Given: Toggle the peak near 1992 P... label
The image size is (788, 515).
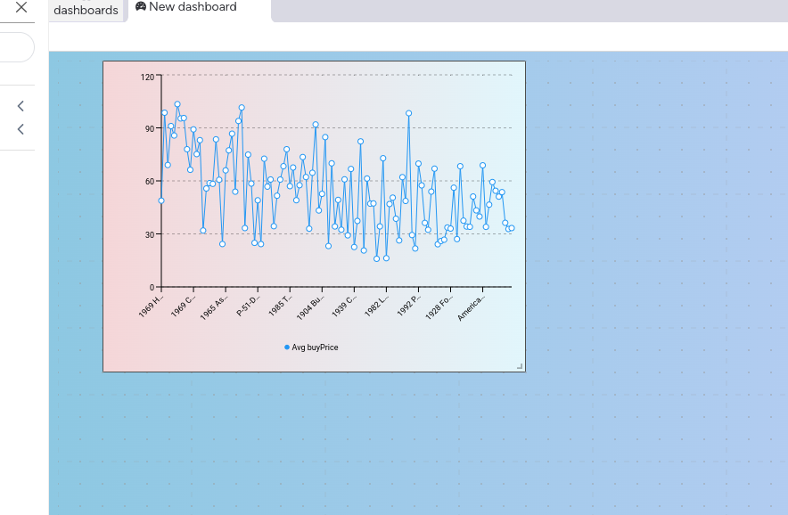Looking at the screenshot, I should [x=408, y=112].
